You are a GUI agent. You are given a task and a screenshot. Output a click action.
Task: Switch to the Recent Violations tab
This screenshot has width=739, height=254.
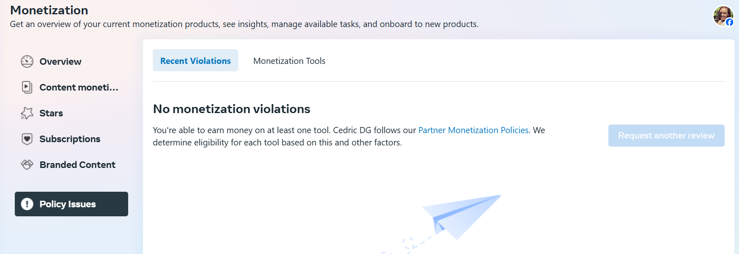[x=196, y=61]
